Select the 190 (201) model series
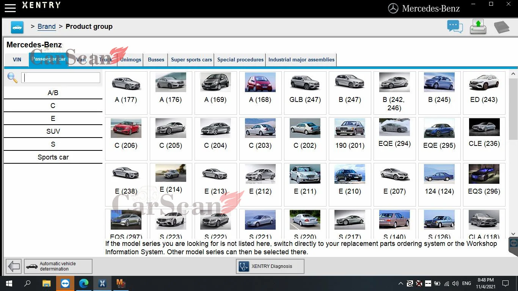The width and height of the screenshot is (518, 291). click(350, 139)
